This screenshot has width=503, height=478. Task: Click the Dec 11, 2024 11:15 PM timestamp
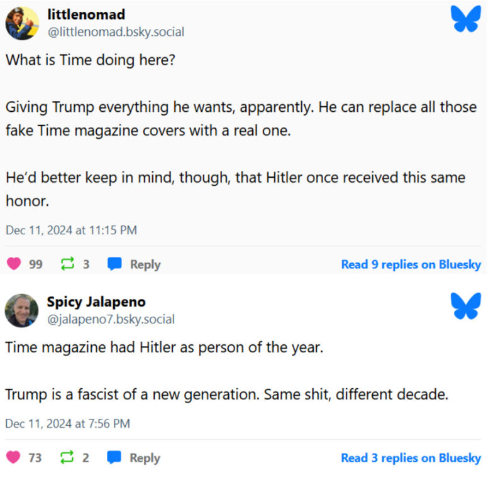pos(71,230)
